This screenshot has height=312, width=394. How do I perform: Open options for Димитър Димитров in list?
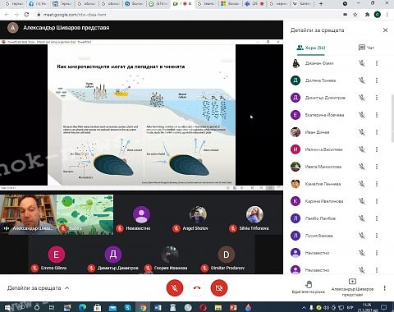tap(377, 98)
